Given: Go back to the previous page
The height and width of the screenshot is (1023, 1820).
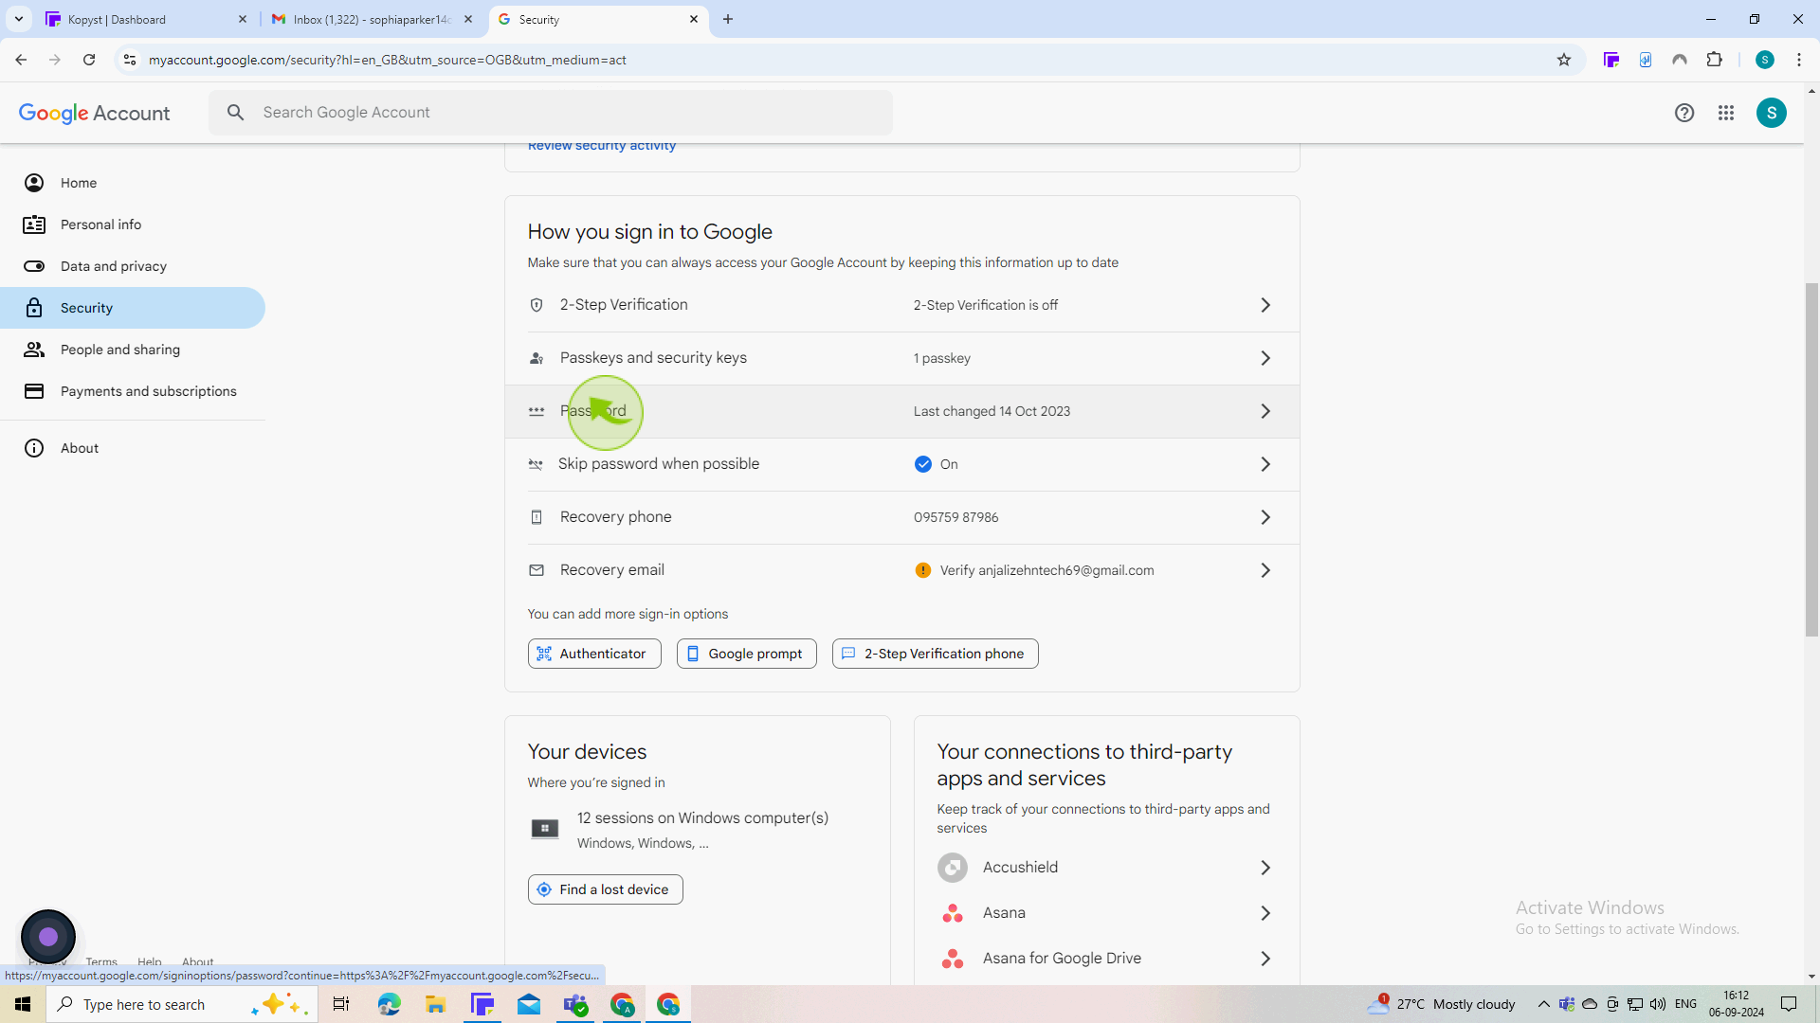Looking at the screenshot, I should tap(21, 60).
